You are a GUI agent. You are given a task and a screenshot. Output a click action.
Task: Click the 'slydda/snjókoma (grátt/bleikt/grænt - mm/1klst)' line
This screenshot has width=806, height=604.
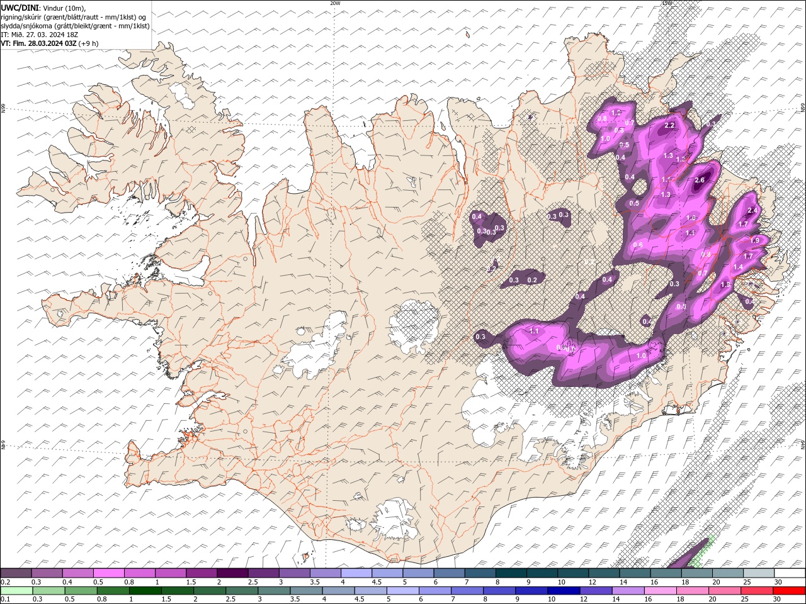click(x=76, y=26)
